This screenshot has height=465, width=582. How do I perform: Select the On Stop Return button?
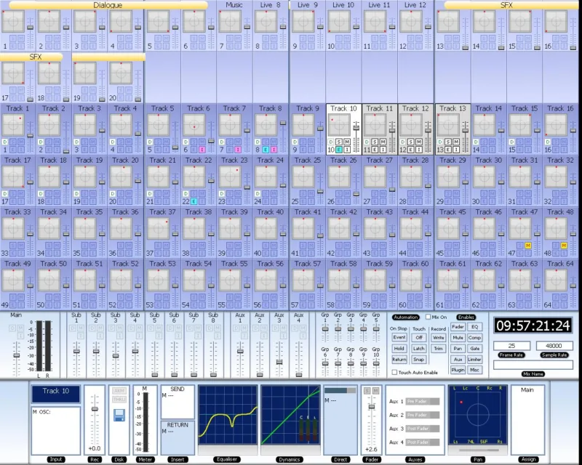click(x=399, y=360)
